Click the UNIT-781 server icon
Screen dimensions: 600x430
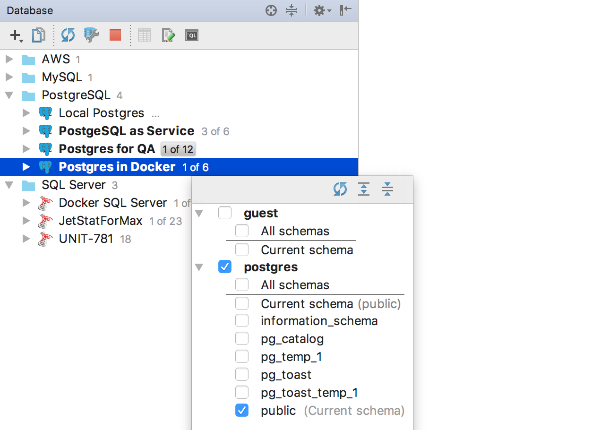[45, 239]
